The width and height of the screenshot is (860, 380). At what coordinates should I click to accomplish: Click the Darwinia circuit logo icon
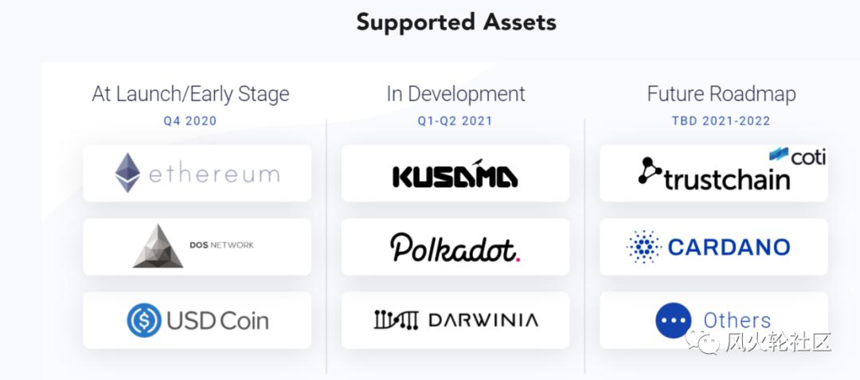[396, 320]
